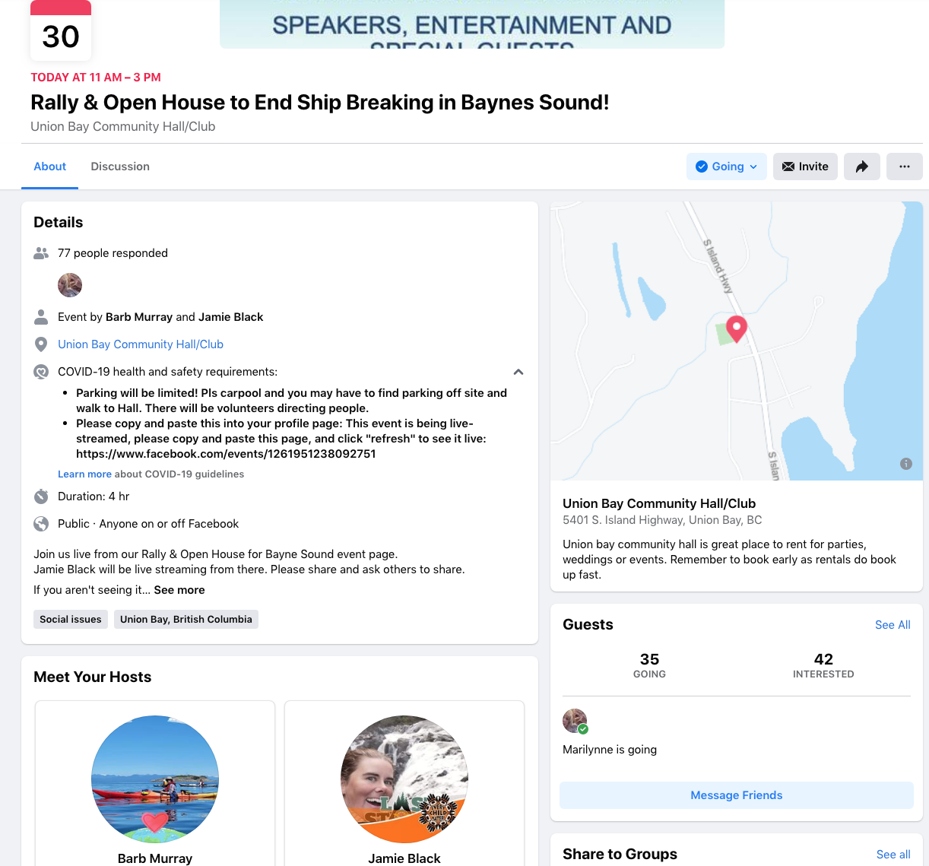The height and width of the screenshot is (866, 929).
Task: Click Learn more about COVID-19 guidelines
Action: click(x=84, y=474)
